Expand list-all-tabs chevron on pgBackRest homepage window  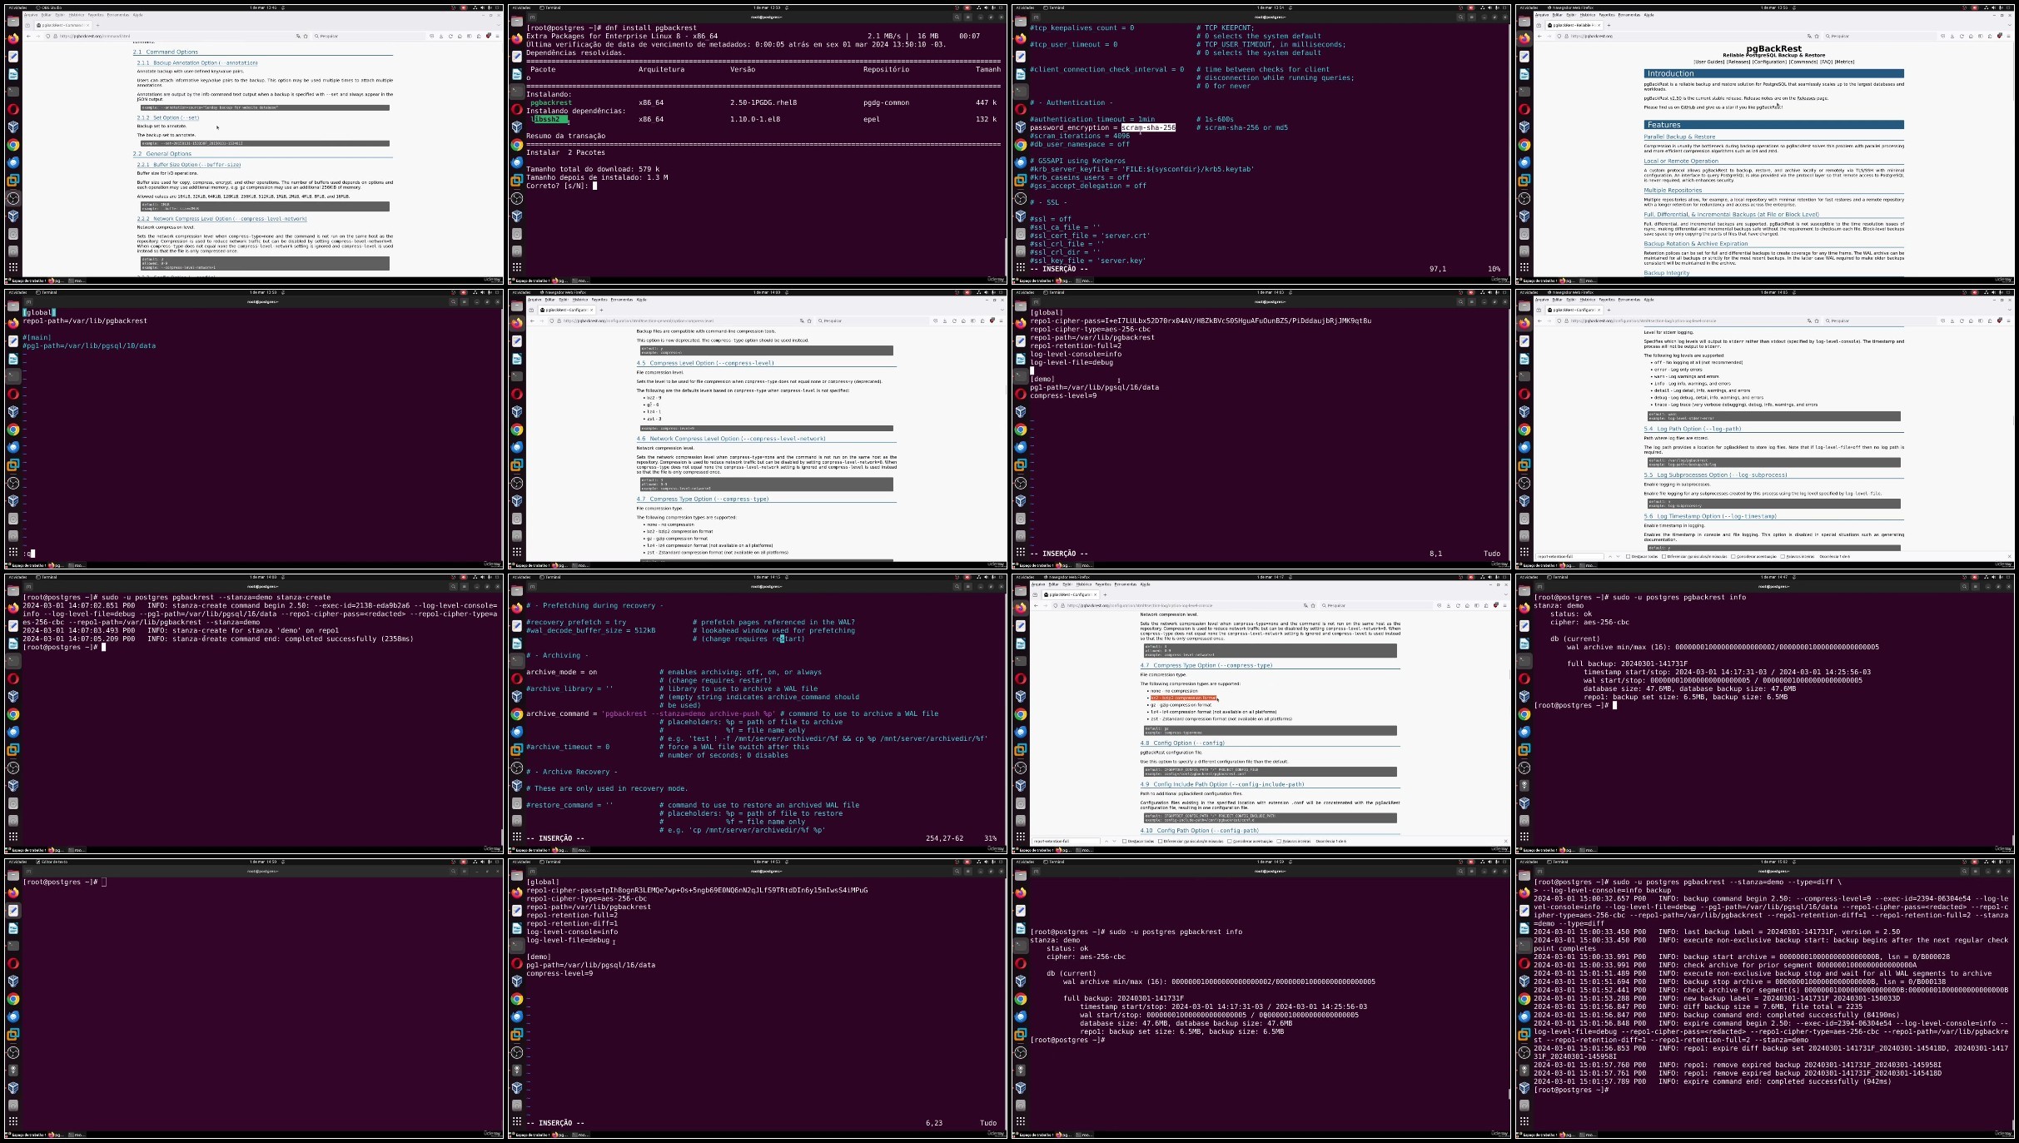(x=2010, y=25)
